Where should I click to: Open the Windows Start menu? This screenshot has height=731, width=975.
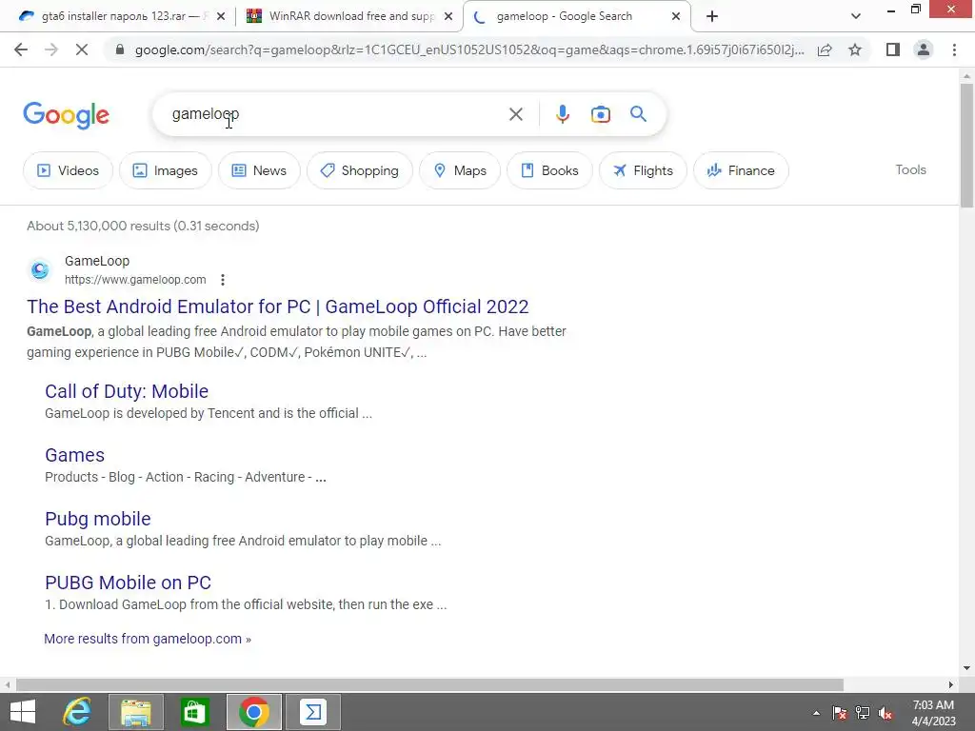[23, 712]
